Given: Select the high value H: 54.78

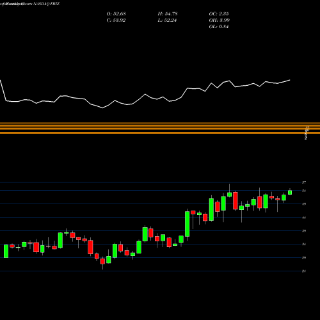Looking at the screenshot, I should click(168, 14).
